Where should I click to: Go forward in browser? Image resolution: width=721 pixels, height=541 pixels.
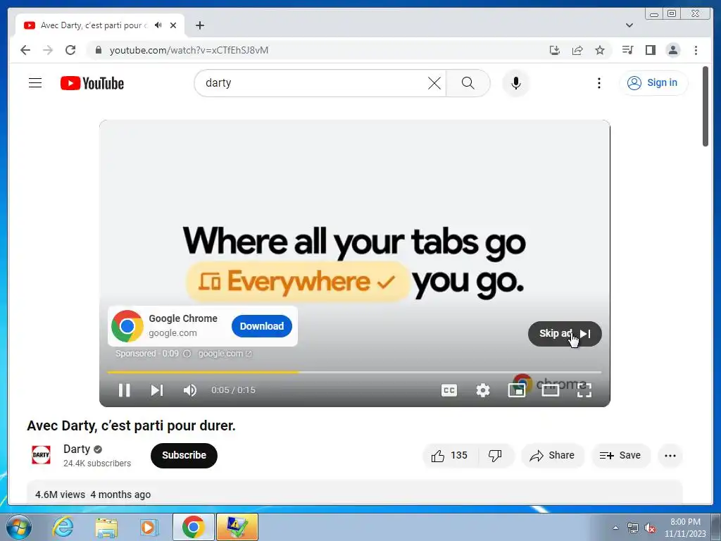(x=48, y=50)
